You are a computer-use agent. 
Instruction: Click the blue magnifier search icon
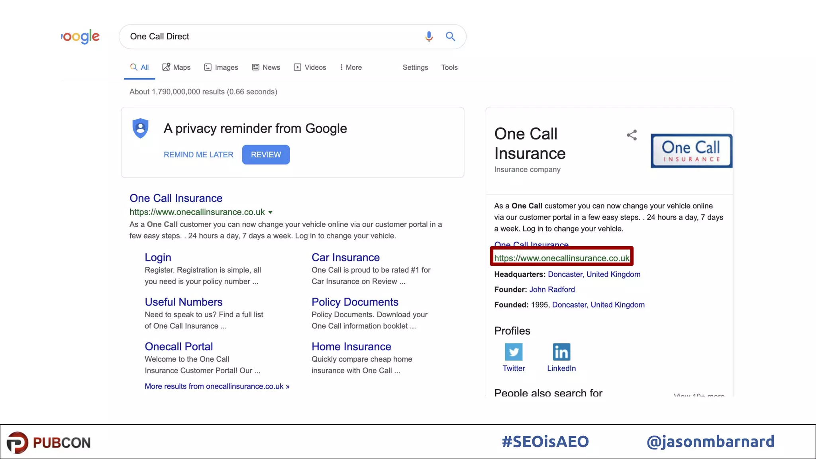coord(450,37)
